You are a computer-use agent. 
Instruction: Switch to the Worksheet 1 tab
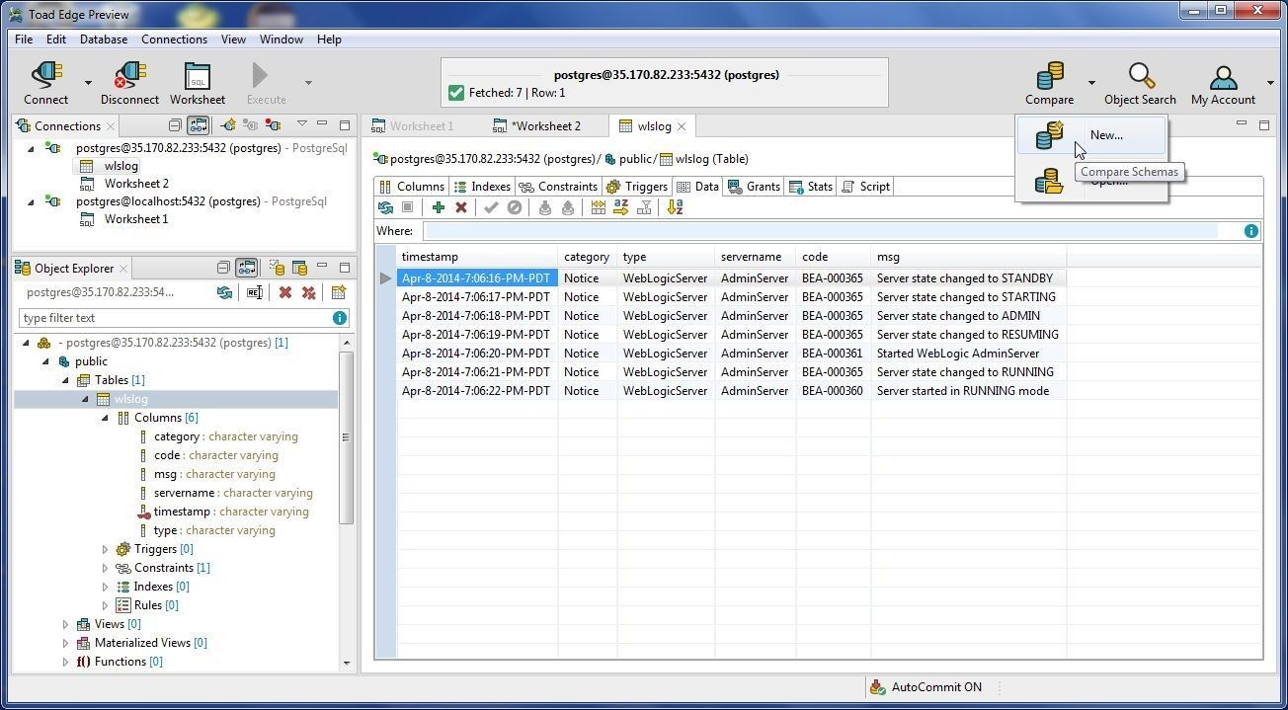click(x=412, y=126)
